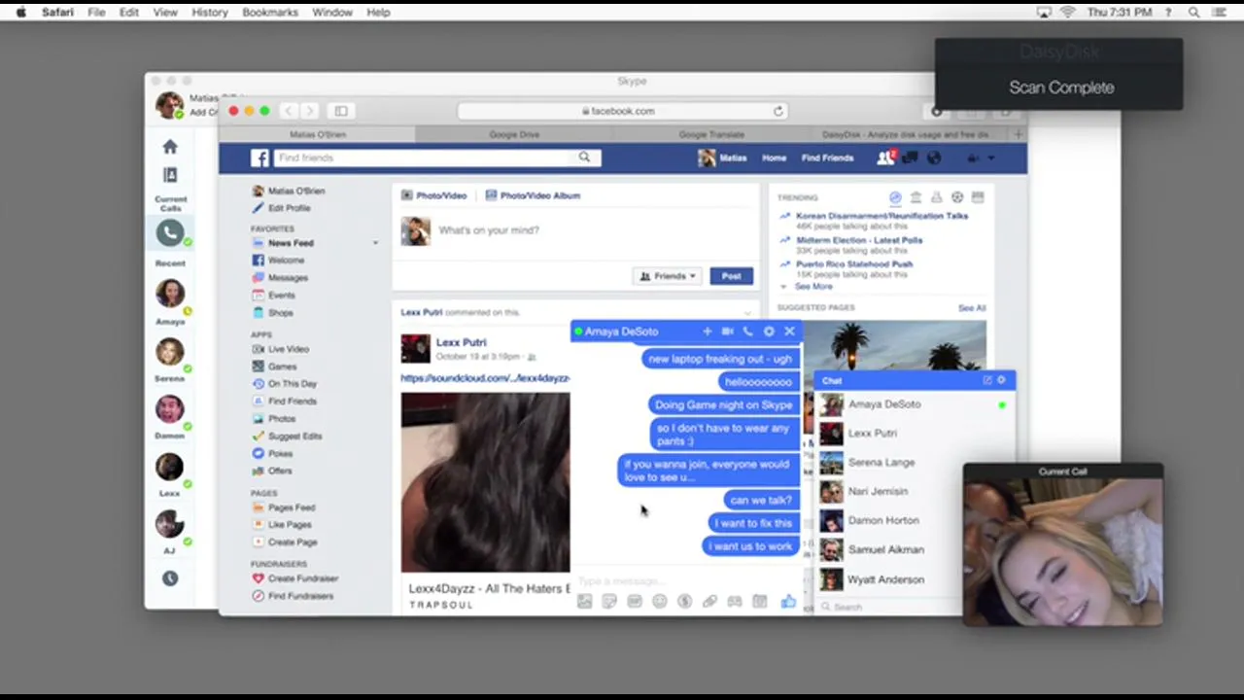Click the Facebook logo icon
Screen dimensions: 1244x700
click(259, 157)
